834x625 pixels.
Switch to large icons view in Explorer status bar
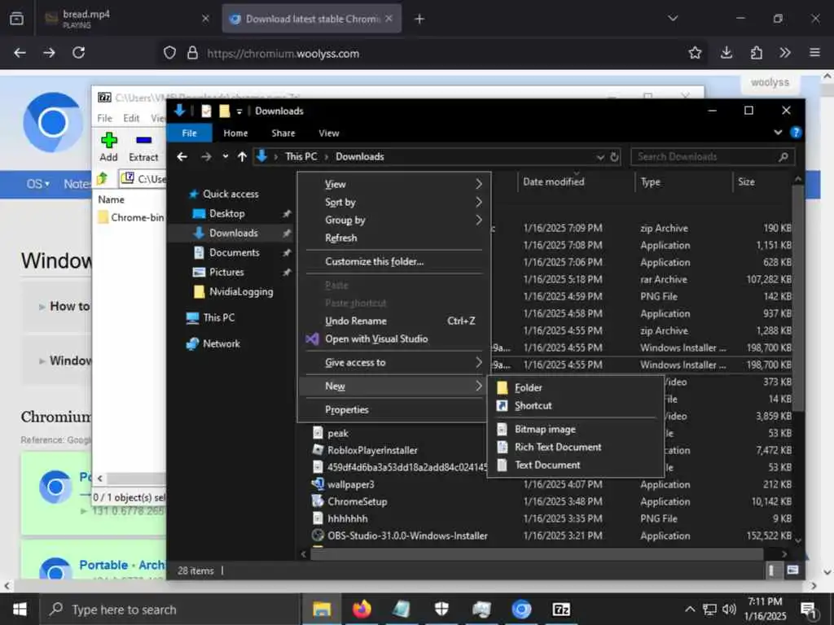[792, 570]
